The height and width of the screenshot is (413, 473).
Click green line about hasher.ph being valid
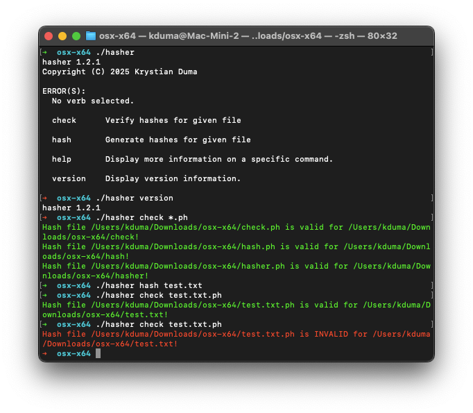pyautogui.click(x=237, y=271)
